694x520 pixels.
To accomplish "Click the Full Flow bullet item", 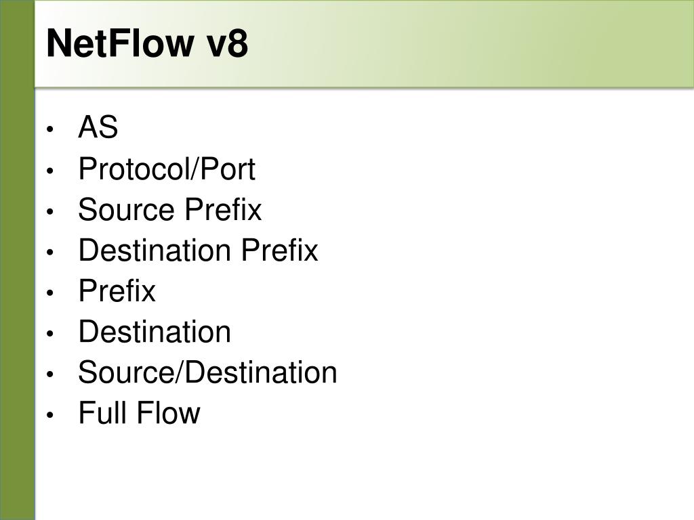I will 139,413.
